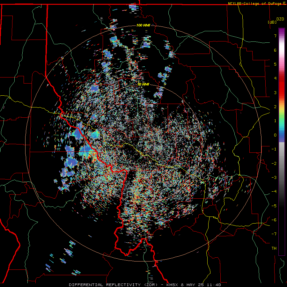Click the 4 value on color scale
The width and height of the screenshot is (287, 287).
pyautogui.click(x=275, y=78)
